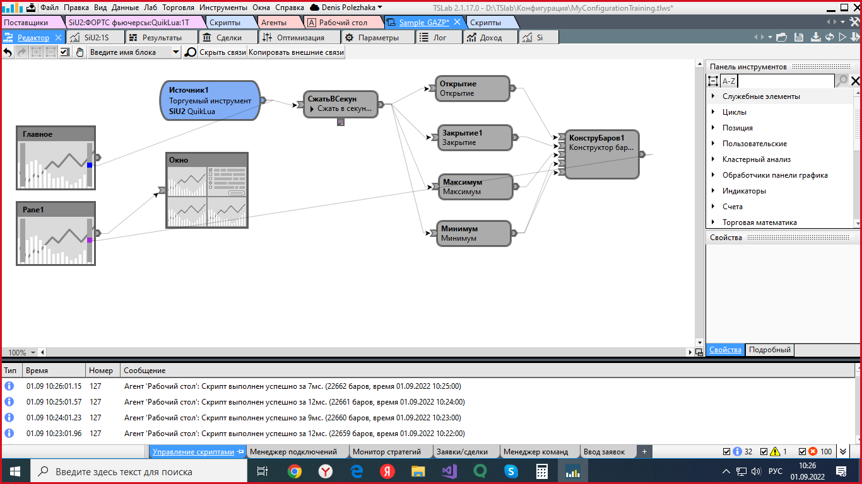Click the open folder icon
The height and width of the screenshot is (484, 862).
pos(782,38)
